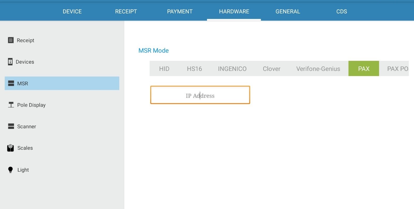Go to the PAYMENT tab

(x=180, y=11)
